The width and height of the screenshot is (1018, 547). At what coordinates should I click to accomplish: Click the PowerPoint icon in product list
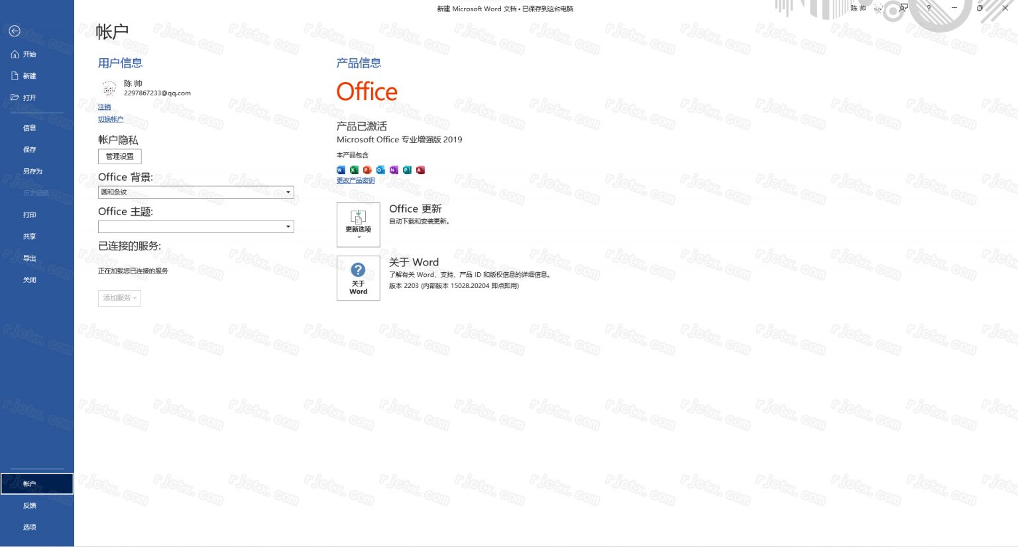(367, 170)
